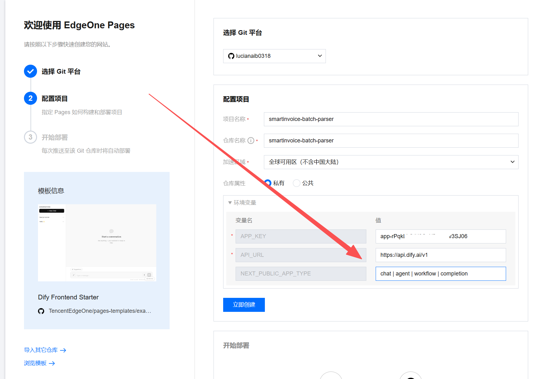Open the 导入其它仓库 link
540x379 pixels.
41,350
